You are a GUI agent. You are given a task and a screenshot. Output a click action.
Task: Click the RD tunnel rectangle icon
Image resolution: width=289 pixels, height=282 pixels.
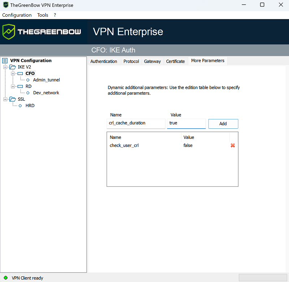20,87
